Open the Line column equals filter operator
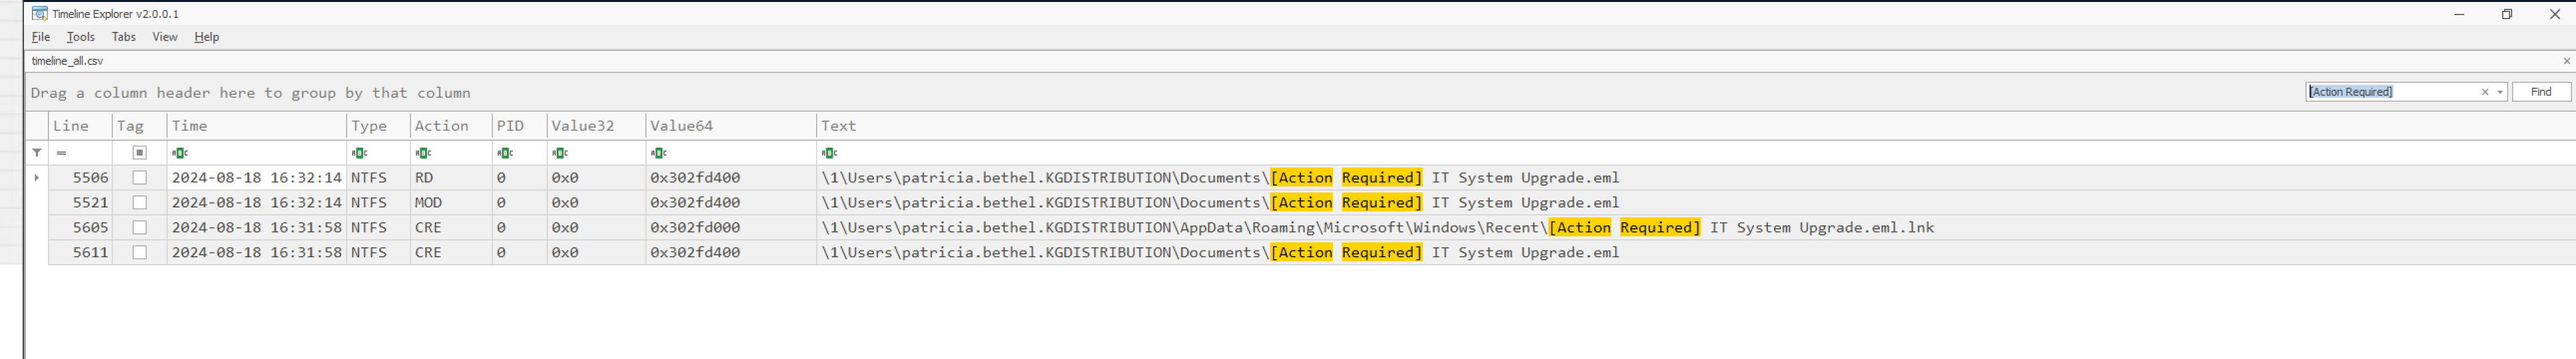 pos(61,153)
